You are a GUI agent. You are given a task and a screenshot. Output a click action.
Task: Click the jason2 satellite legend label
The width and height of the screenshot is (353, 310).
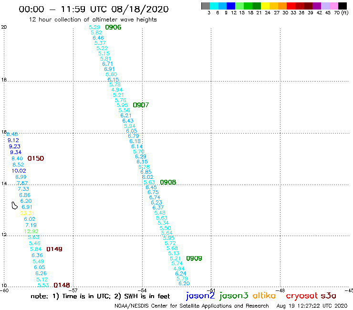click(200, 296)
